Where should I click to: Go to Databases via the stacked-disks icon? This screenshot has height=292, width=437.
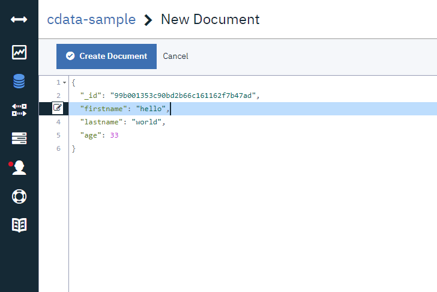(19, 81)
